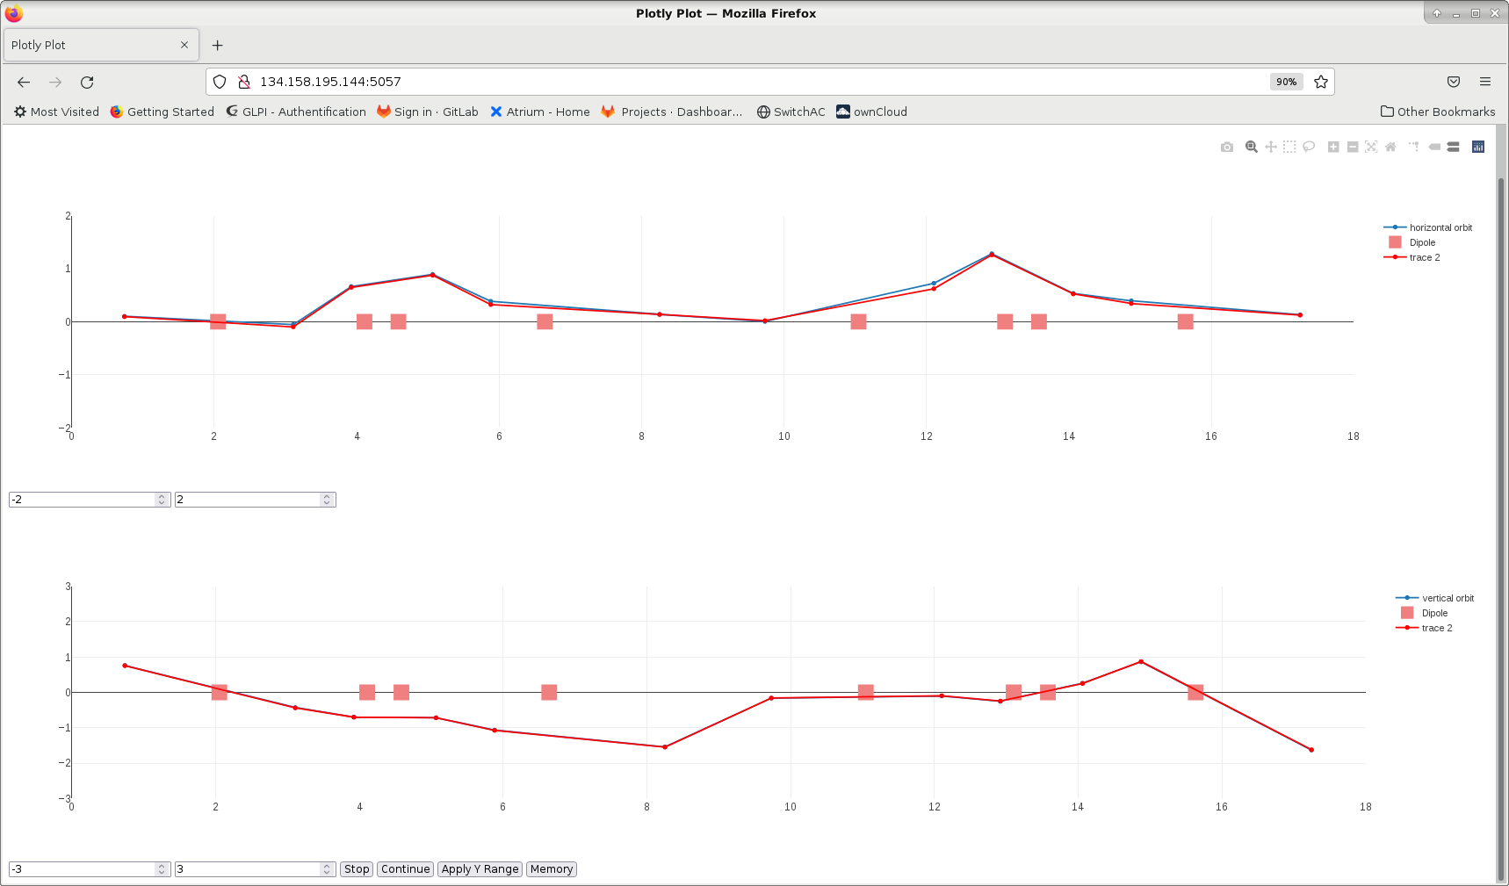Click the Apply Y Range button
This screenshot has height=886, width=1509.
(480, 869)
